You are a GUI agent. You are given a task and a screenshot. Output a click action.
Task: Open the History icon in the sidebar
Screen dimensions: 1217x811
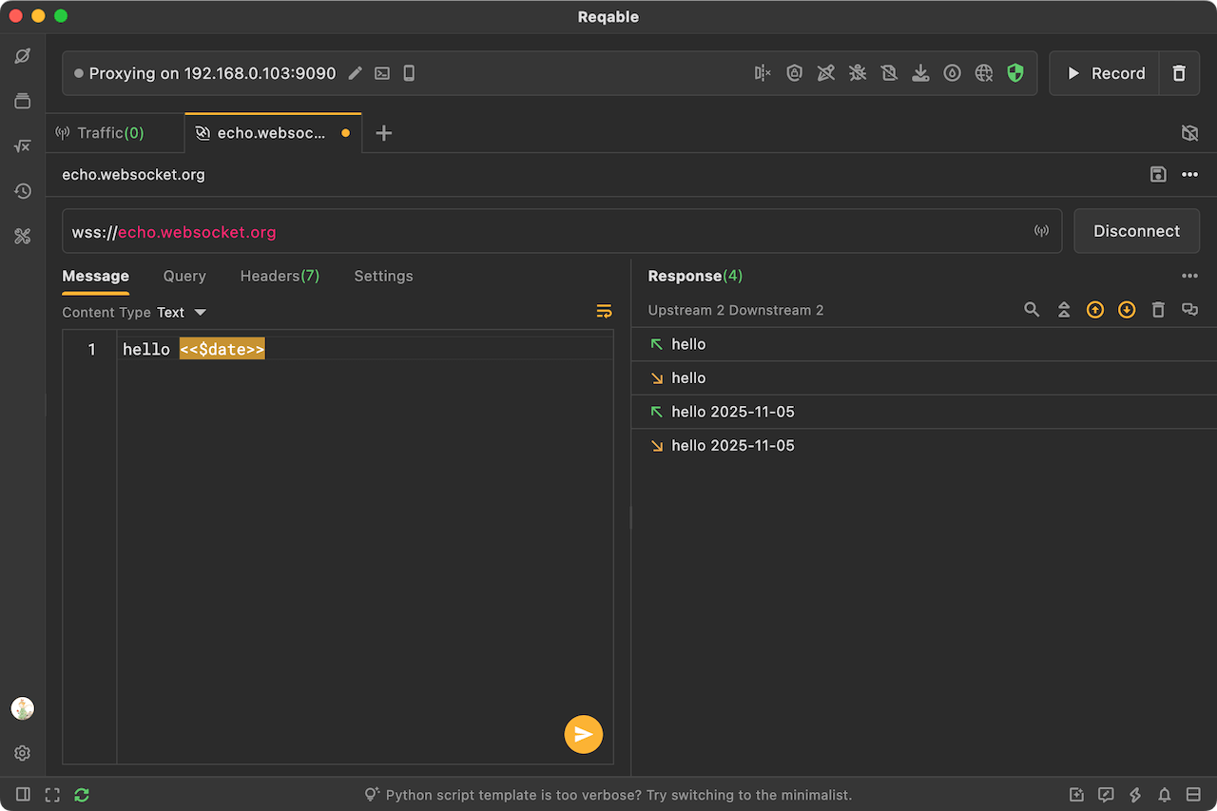point(23,191)
